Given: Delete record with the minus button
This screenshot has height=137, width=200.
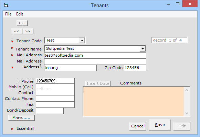Looking at the screenshot, I should point(25,23).
